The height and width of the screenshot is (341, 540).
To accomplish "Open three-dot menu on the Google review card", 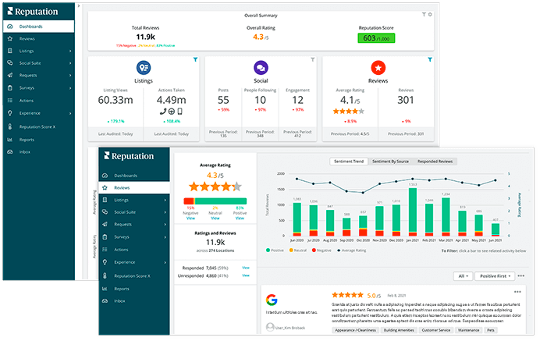I will pyautogui.click(x=517, y=292).
